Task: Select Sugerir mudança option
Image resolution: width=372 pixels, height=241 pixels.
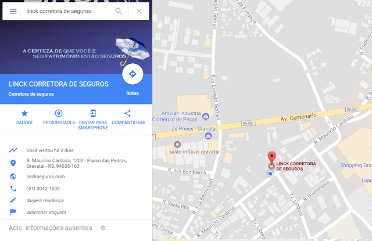Action: 45,200
